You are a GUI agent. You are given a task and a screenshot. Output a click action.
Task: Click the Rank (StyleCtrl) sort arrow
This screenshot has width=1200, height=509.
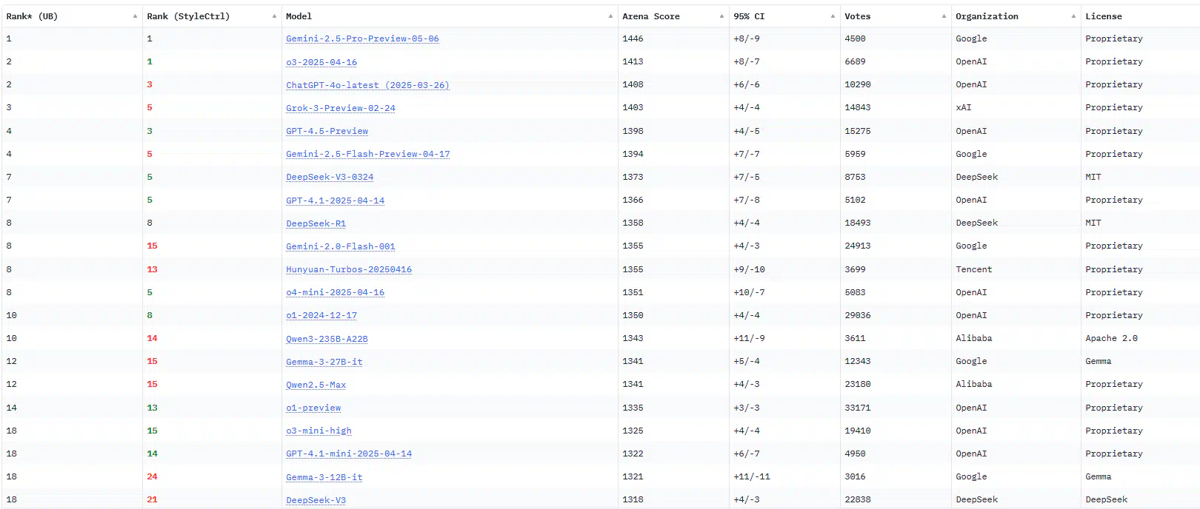pos(274,16)
